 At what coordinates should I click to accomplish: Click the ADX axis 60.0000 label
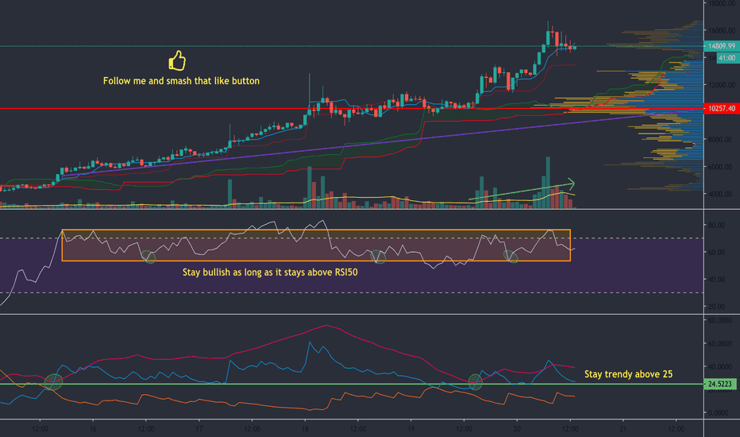tap(719, 343)
